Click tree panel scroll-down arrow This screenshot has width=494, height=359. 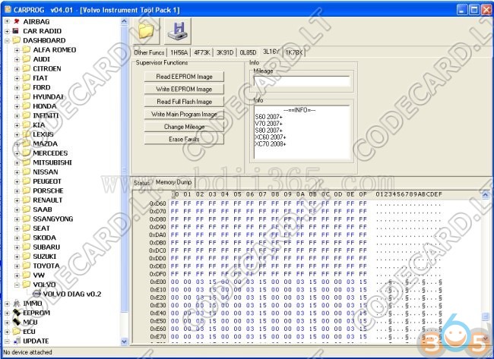coord(124,342)
